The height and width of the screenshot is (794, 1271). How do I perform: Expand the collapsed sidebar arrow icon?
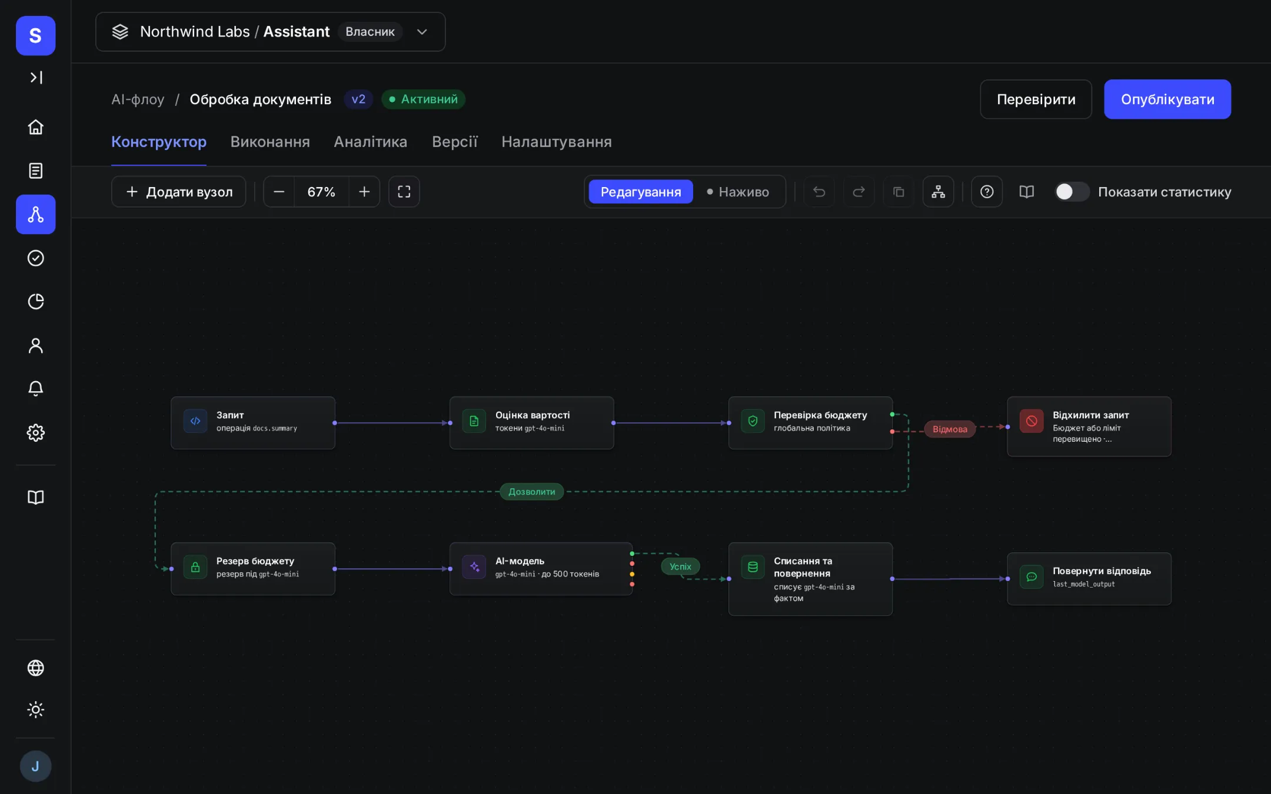click(x=36, y=77)
